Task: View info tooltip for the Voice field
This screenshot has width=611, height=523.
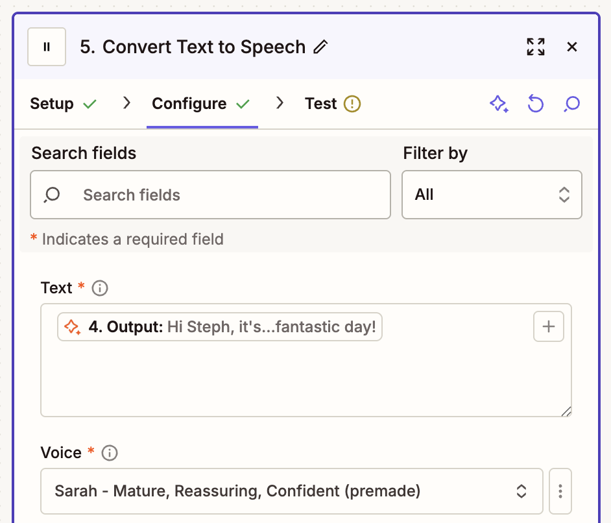Action: (109, 454)
